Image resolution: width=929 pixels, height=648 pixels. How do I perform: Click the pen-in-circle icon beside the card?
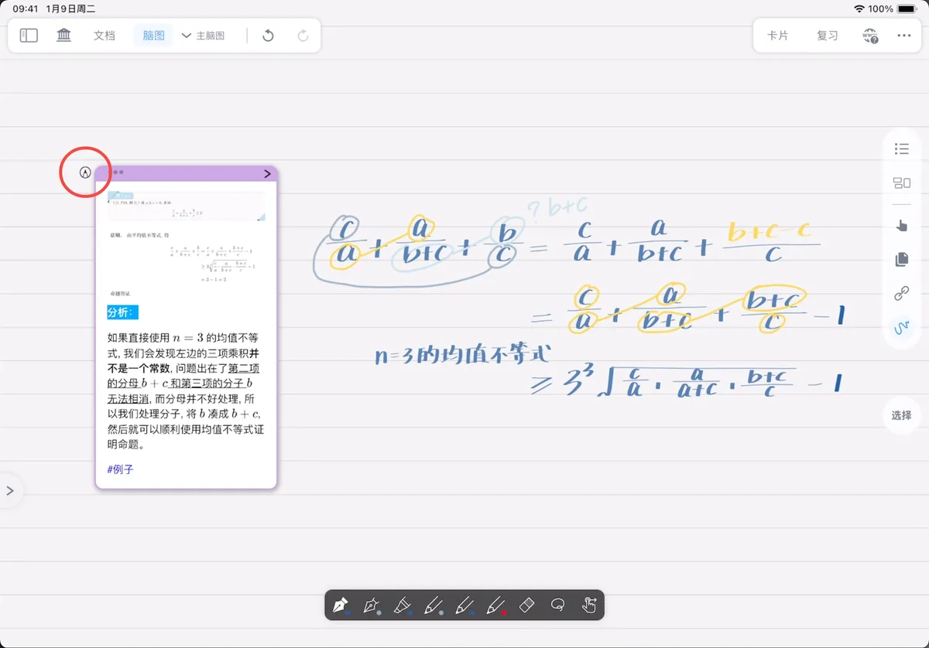click(x=85, y=172)
